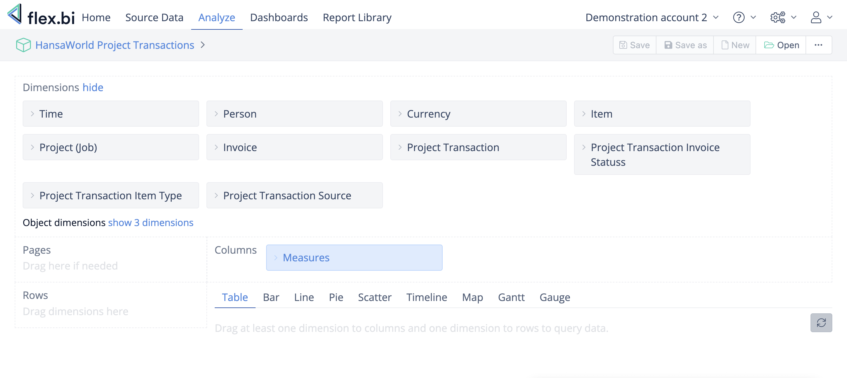This screenshot has height=378, width=847.
Task: Click the Save as button
Action: 685,45
